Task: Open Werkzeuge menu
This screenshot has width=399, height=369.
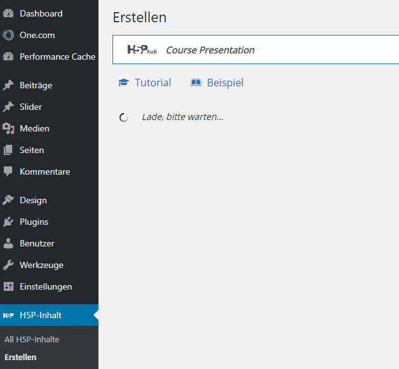Action: coord(49,265)
